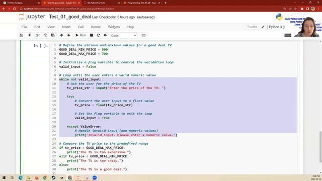
Task: Click the pencil edit mode icon
Action: 263,27
